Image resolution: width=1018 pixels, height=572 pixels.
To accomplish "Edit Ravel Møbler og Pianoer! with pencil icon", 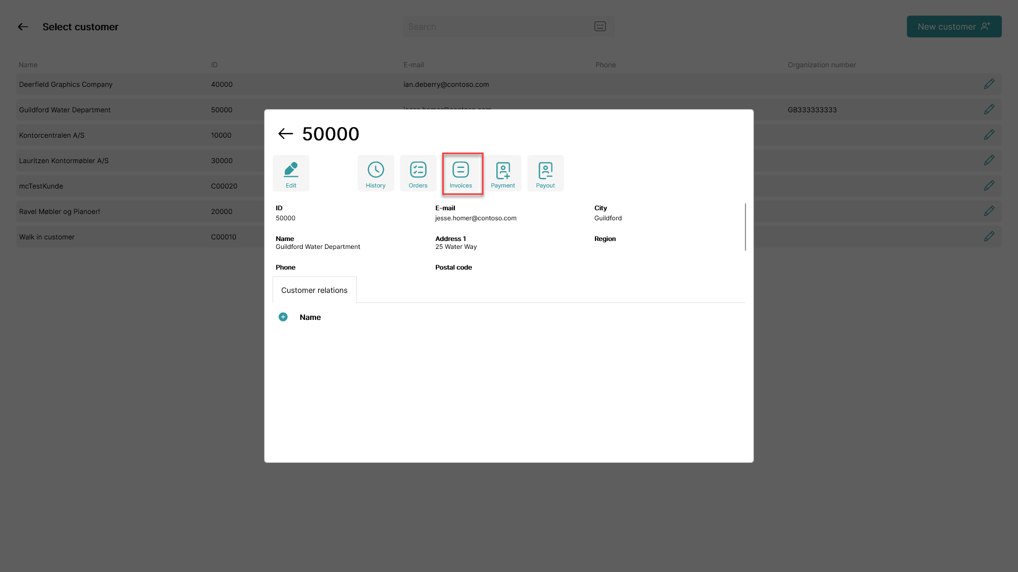I will click(989, 211).
